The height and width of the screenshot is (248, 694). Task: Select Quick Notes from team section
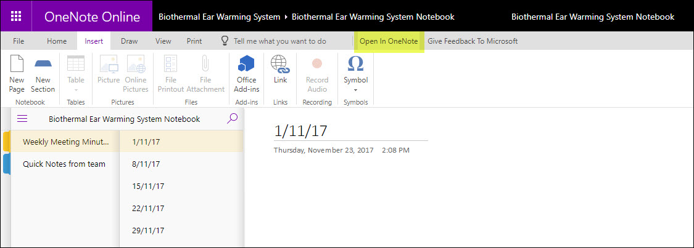point(65,164)
